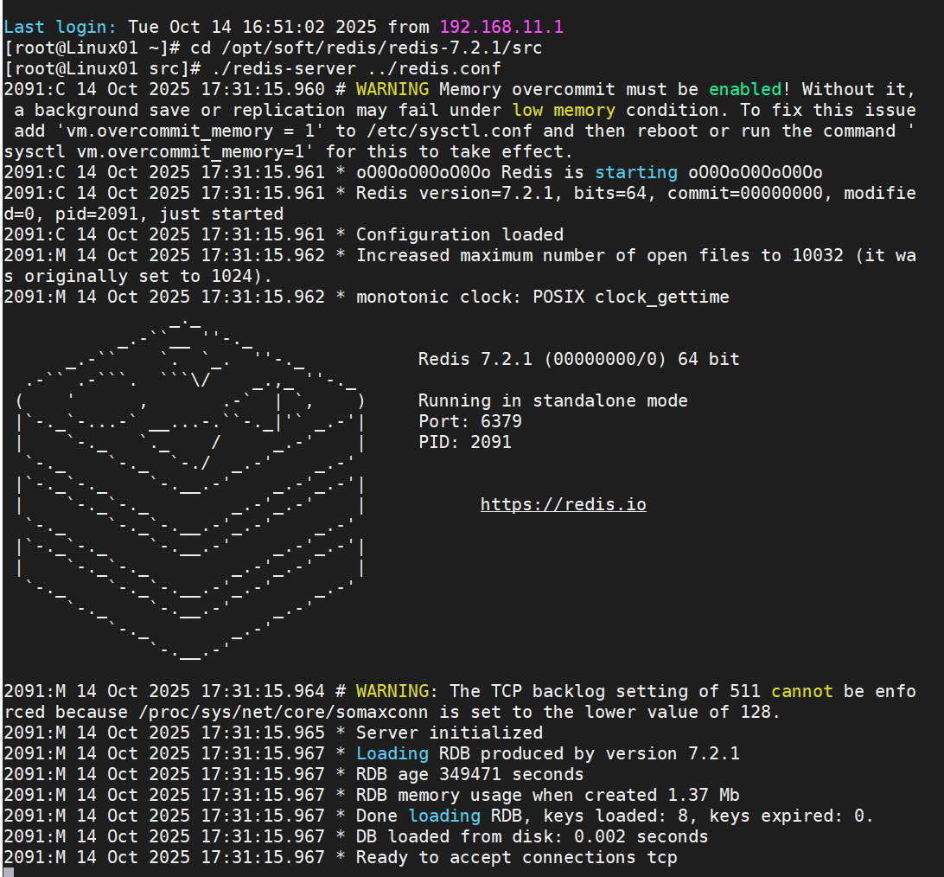Click 'WARNING' in the TCP backlog line

click(x=392, y=692)
